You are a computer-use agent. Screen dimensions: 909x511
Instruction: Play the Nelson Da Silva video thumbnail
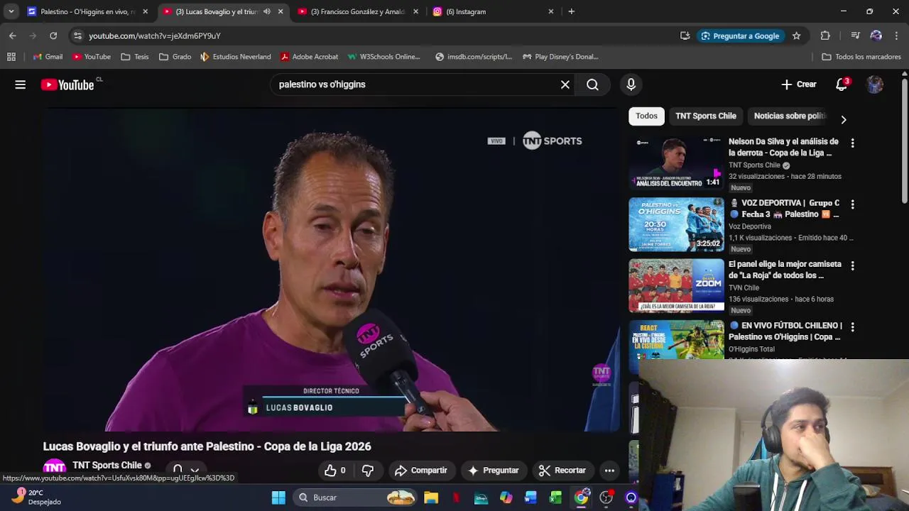tap(676, 163)
